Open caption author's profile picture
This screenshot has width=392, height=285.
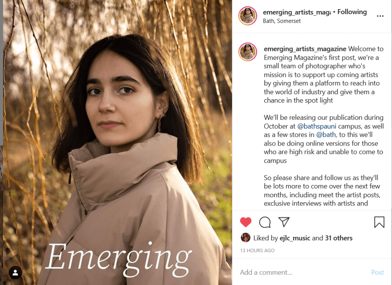[x=248, y=52]
